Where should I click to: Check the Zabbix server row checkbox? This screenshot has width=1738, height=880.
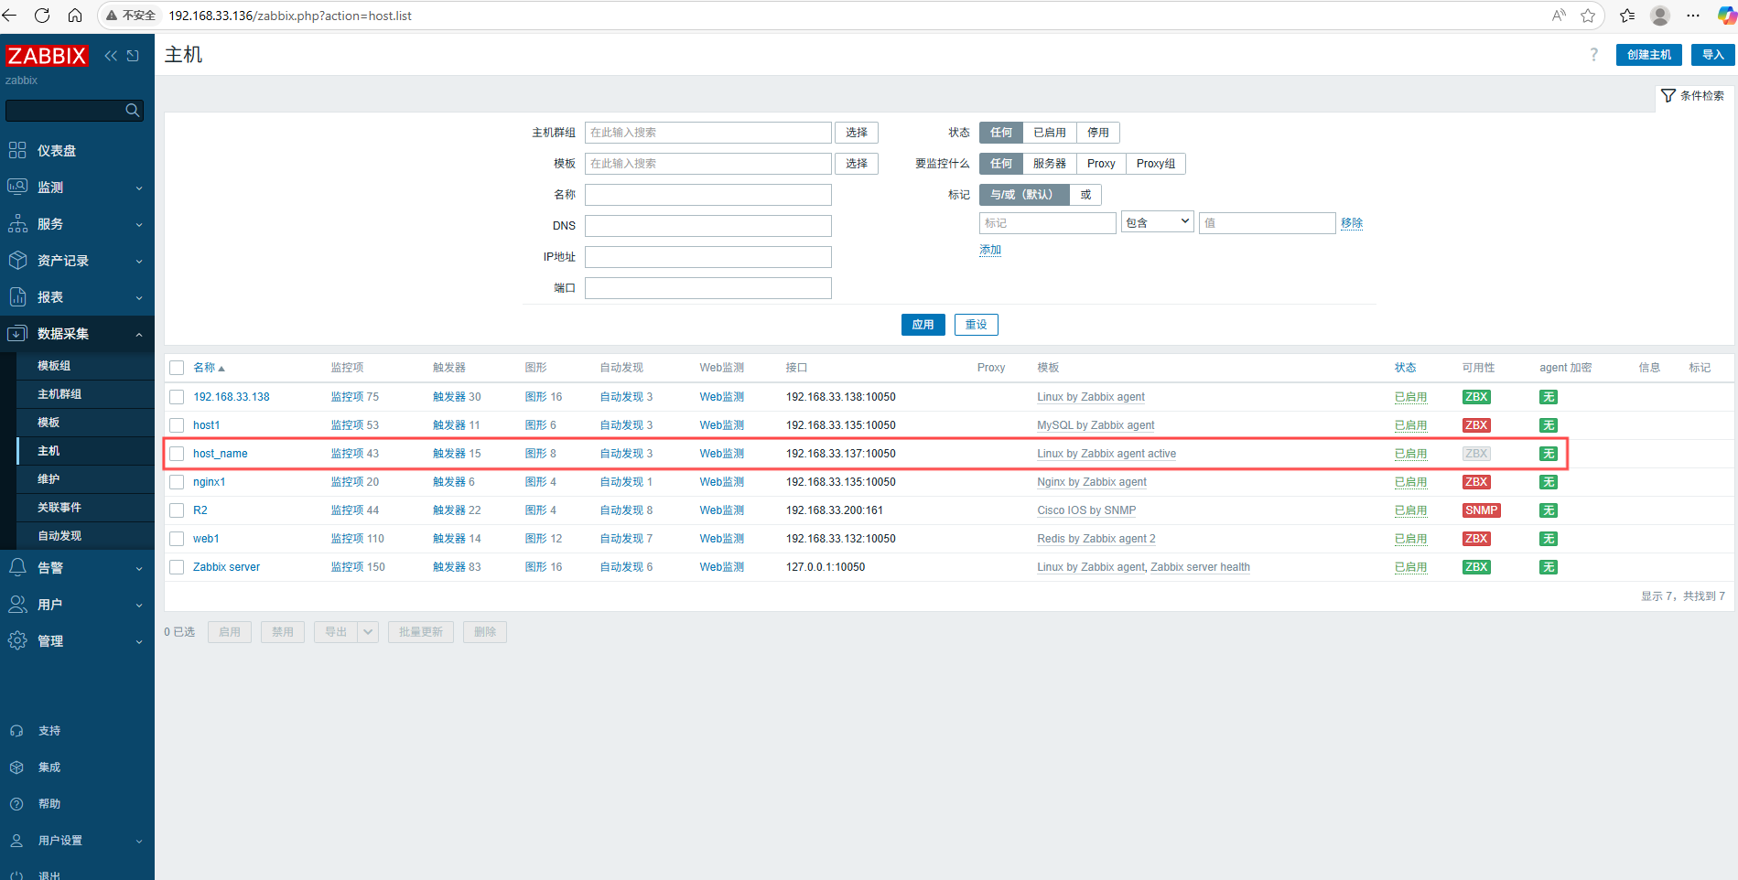tap(177, 567)
